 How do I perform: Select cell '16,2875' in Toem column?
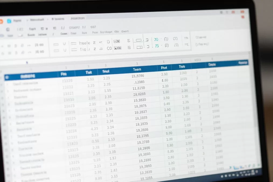point(140,106)
